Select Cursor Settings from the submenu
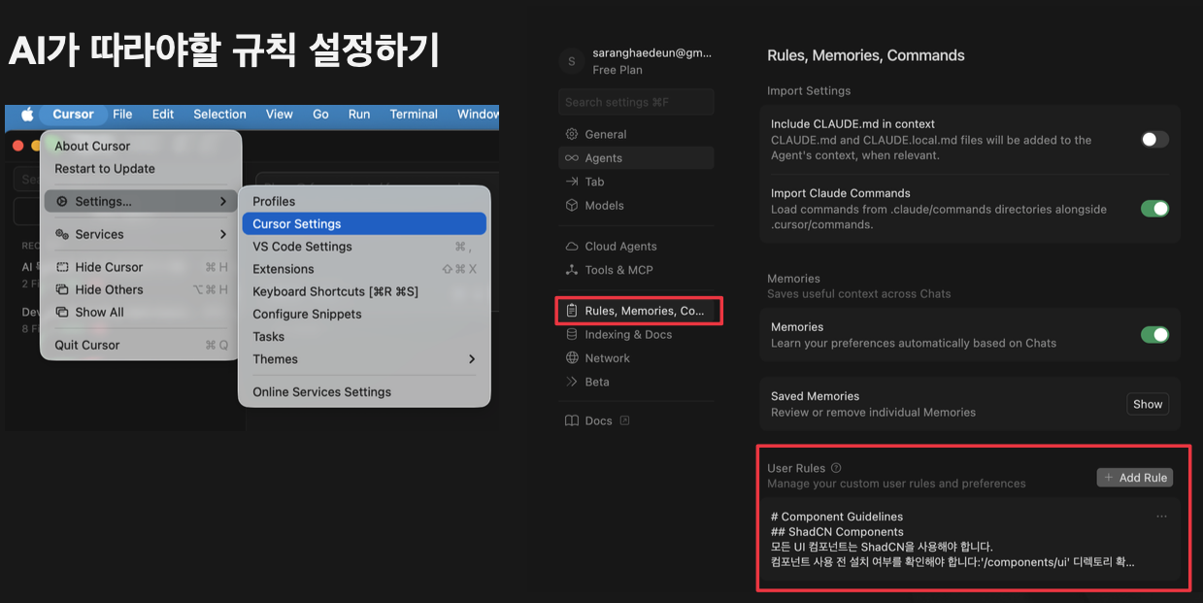1203x603 pixels. 298,223
